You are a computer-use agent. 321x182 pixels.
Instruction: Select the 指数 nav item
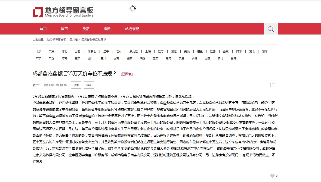[107, 29]
